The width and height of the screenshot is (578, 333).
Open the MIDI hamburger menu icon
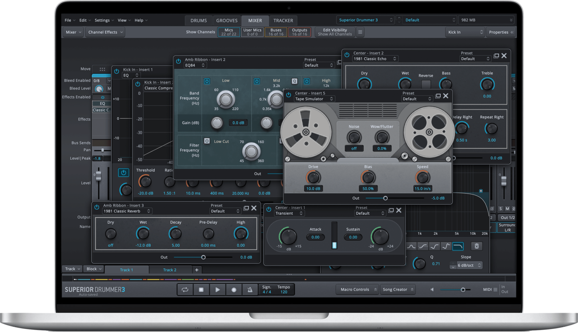[x=495, y=290]
